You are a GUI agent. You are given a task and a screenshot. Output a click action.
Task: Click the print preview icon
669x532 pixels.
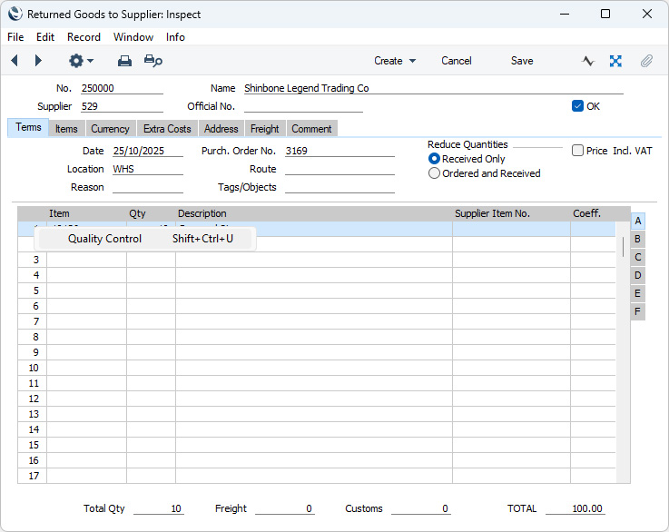pyautogui.click(x=152, y=61)
